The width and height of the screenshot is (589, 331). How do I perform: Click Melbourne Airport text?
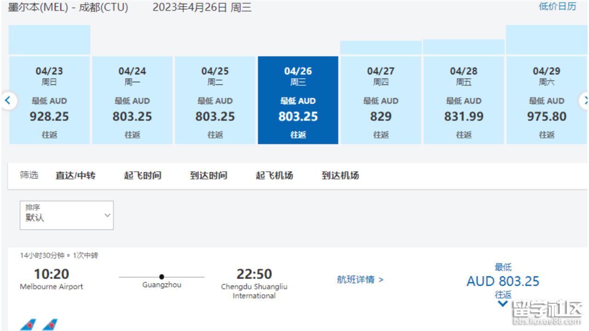52,286
